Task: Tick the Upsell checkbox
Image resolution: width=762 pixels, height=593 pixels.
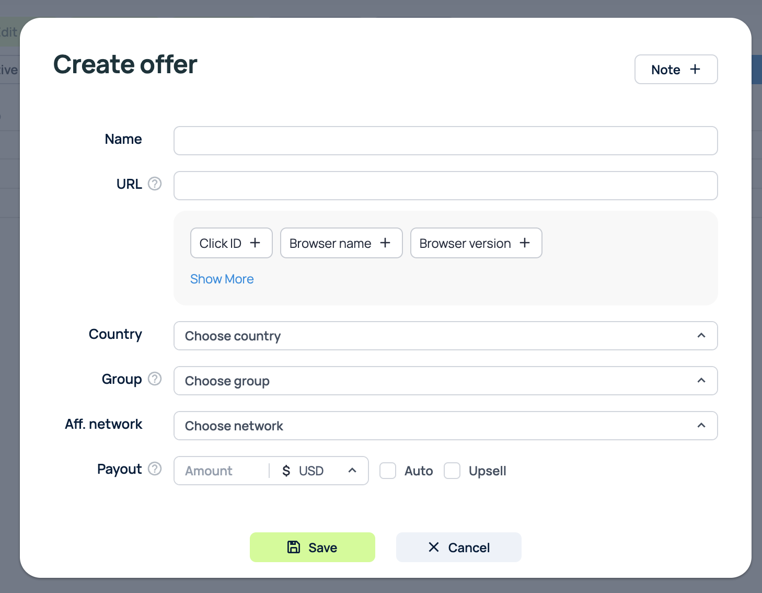Action: click(x=452, y=471)
